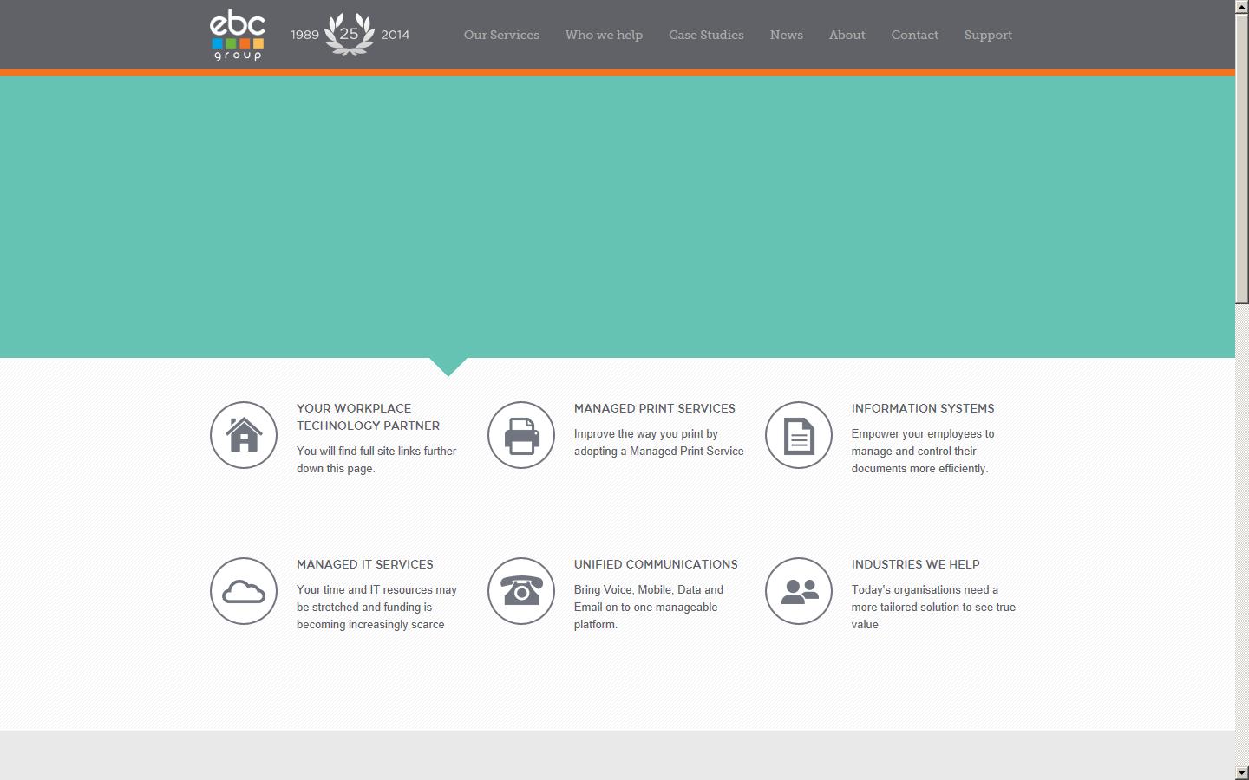Screen dimensions: 1249x780
Task: Click the INFORMATION SYSTEMS heading link
Action: pyautogui.click(x=922, y=408)
